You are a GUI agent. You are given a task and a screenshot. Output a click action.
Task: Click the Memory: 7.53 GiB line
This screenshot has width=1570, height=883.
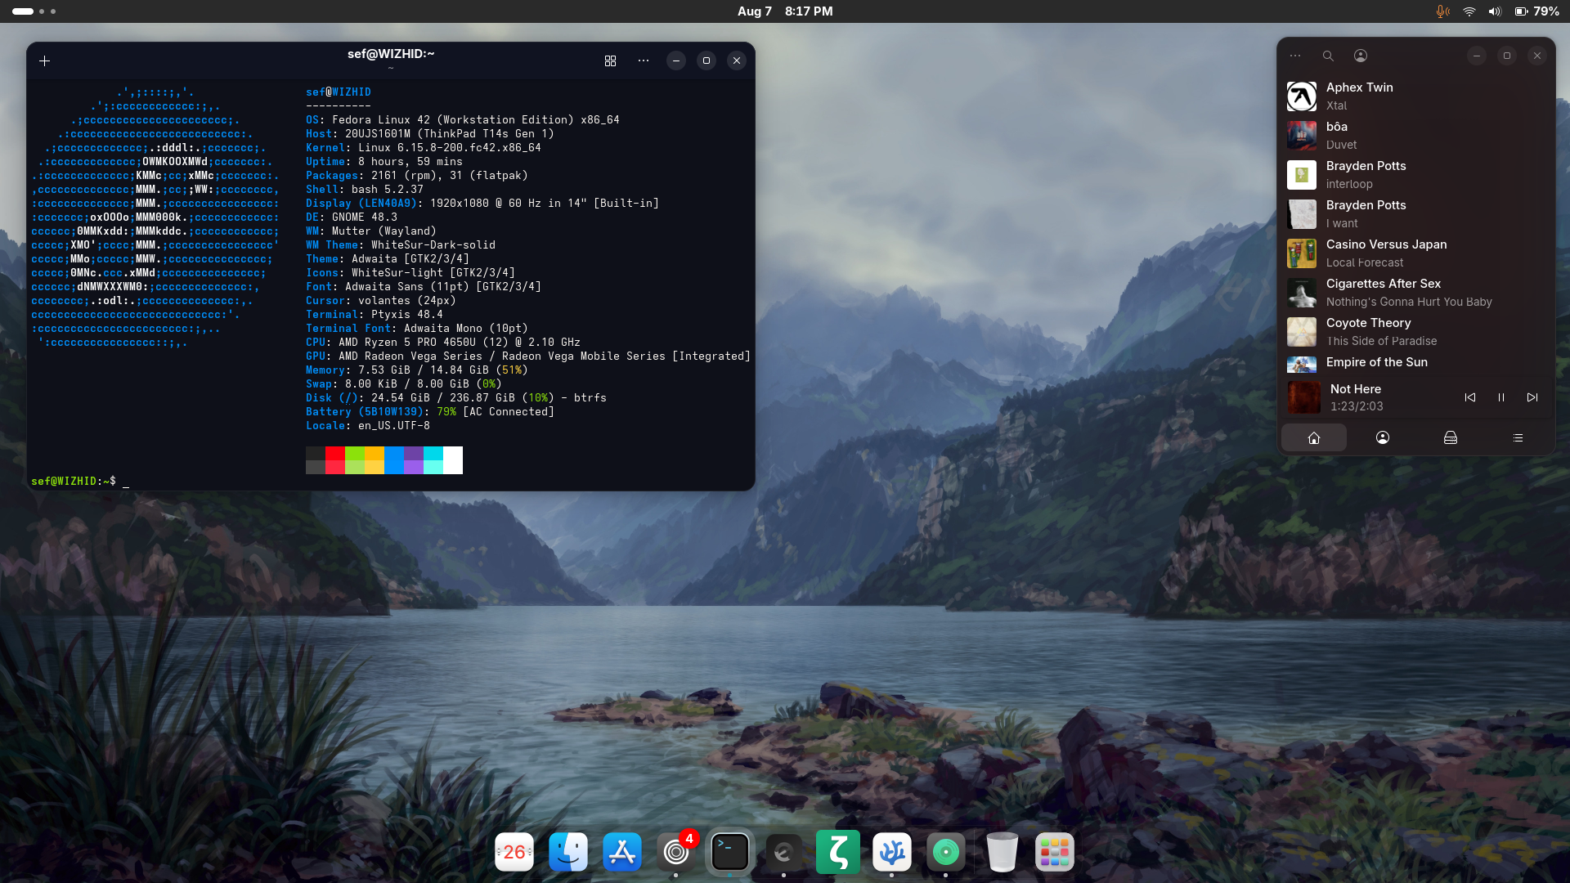417,370
